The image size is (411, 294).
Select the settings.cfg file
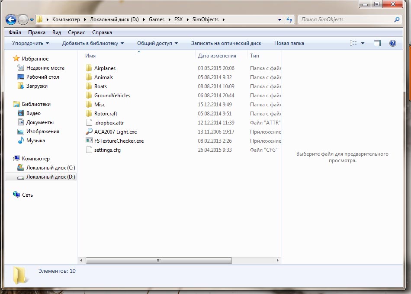(107, 150)
